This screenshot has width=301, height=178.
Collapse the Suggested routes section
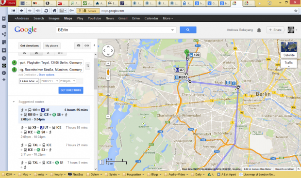[x=14, y=102]
